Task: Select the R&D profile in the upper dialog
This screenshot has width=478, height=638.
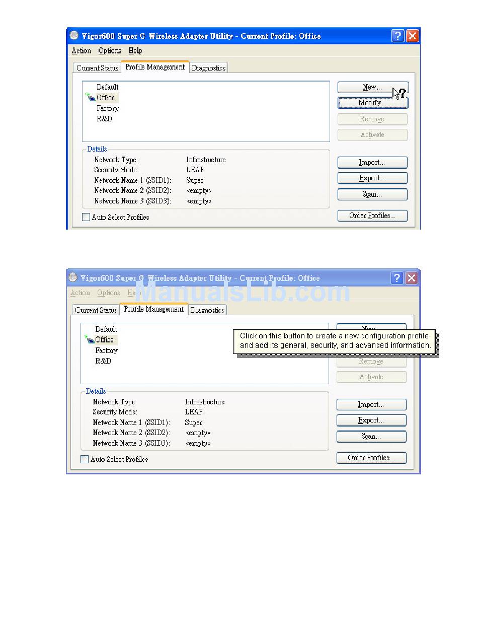Action: (104, 119)
